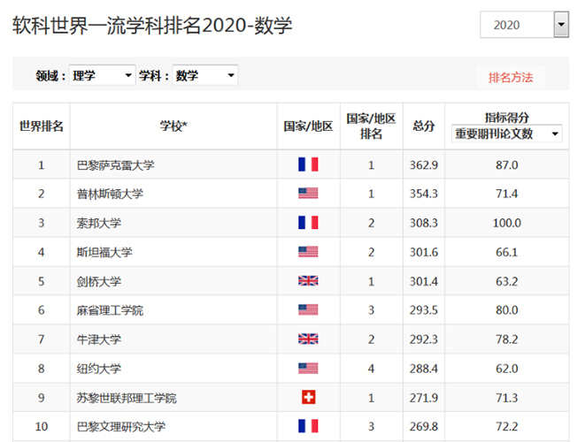The height and width of the screenshot is (442, 585).
Task: Select total score 354.3
Action: pyautogui.click(x=424, y=194)
